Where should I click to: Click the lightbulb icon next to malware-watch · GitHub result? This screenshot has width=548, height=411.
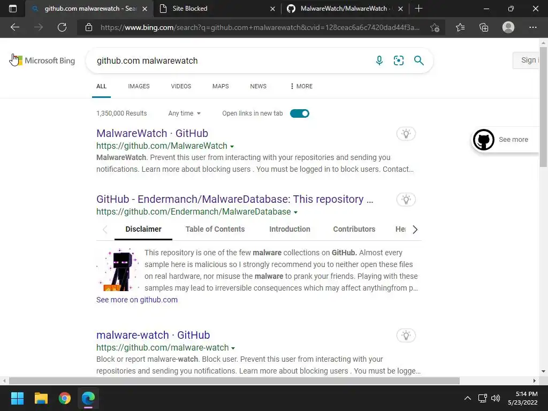coord(406,336)
